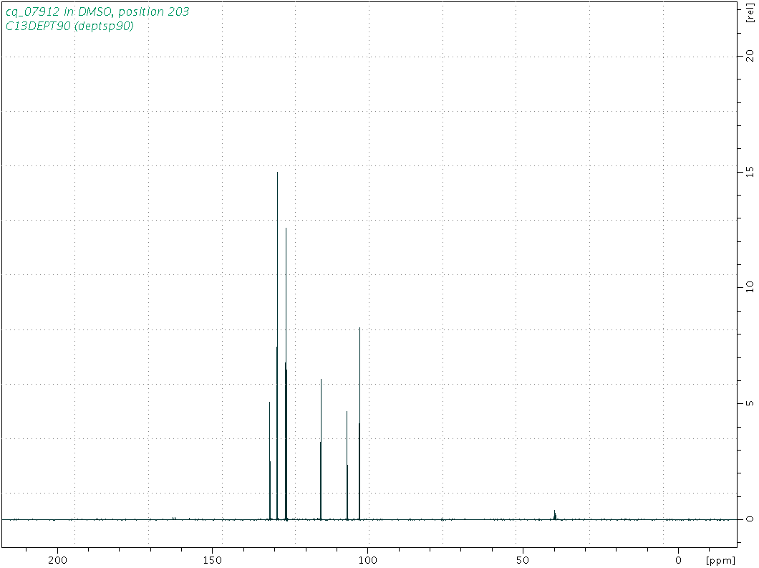Click the '[ppm]' chemical shift axis label
The height and width of the screenshot is (568, 759).
click(x=720, y=561)
